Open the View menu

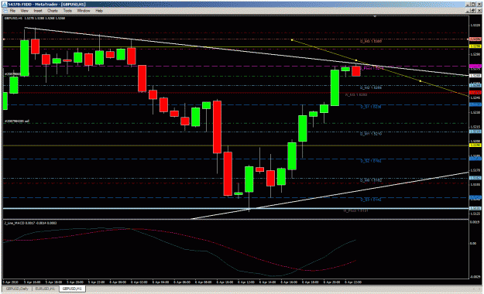24,11
